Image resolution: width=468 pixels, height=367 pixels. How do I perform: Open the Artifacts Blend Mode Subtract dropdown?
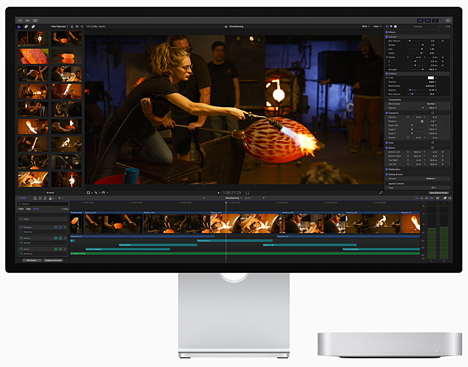pyautogui.click(x=431, y=86)
